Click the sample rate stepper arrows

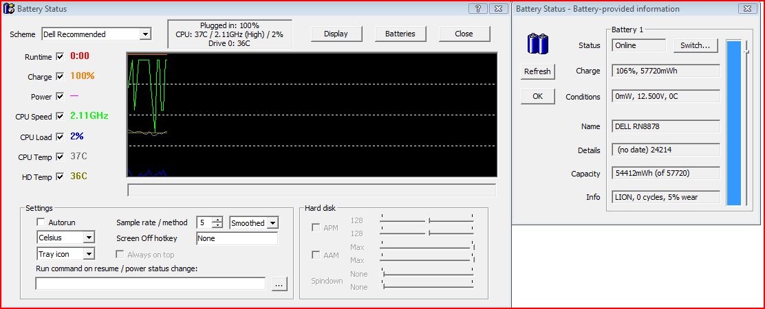(x=217, y=223)
